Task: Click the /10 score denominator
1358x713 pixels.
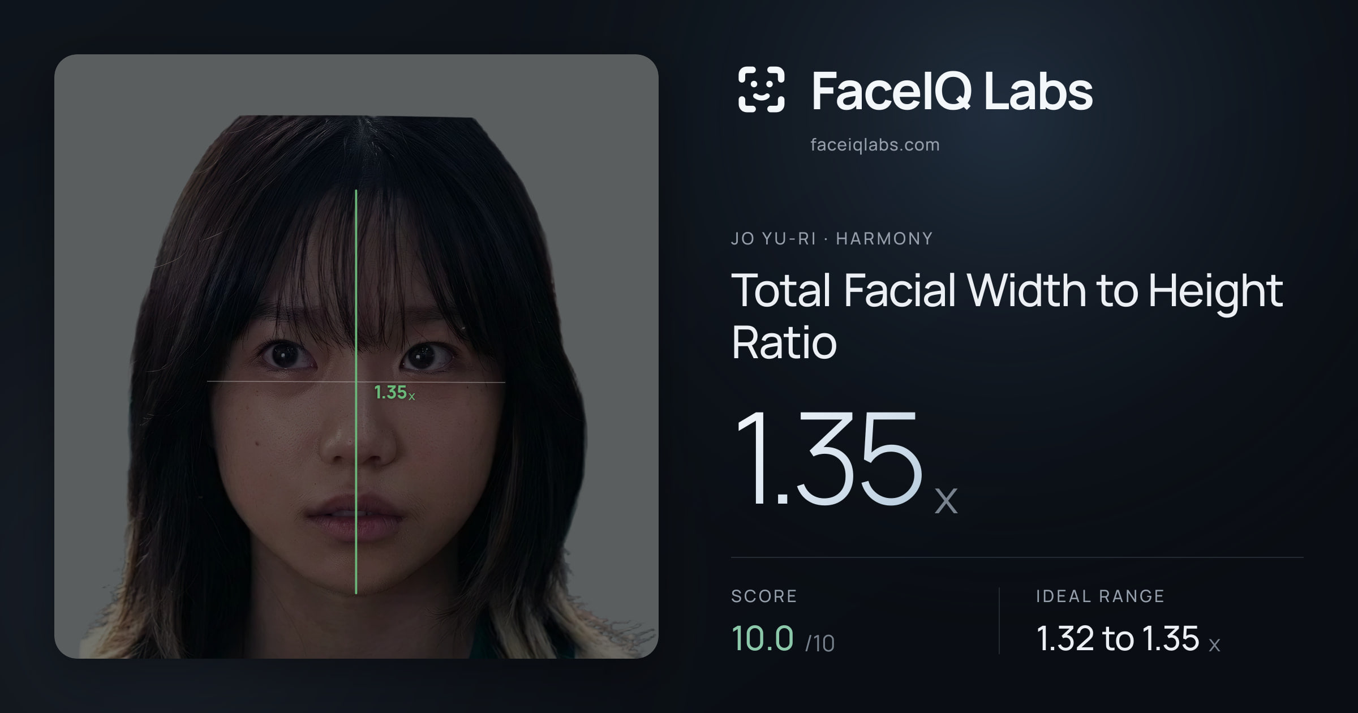Action: (819, 643)
